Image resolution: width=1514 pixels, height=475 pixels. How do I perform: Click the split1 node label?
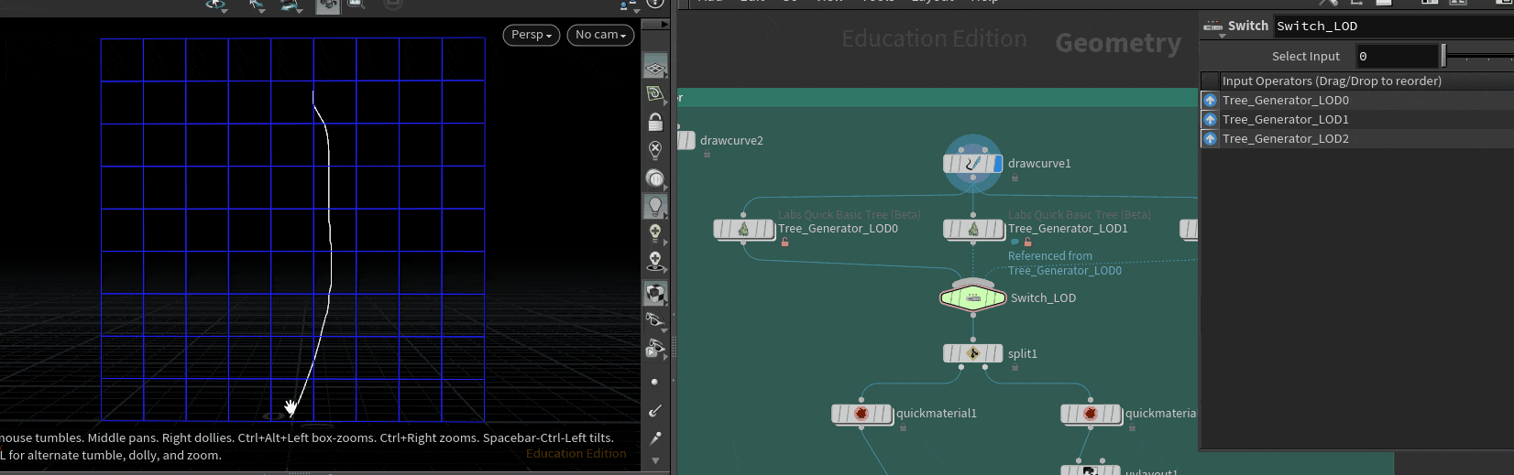pos(1023,354)
